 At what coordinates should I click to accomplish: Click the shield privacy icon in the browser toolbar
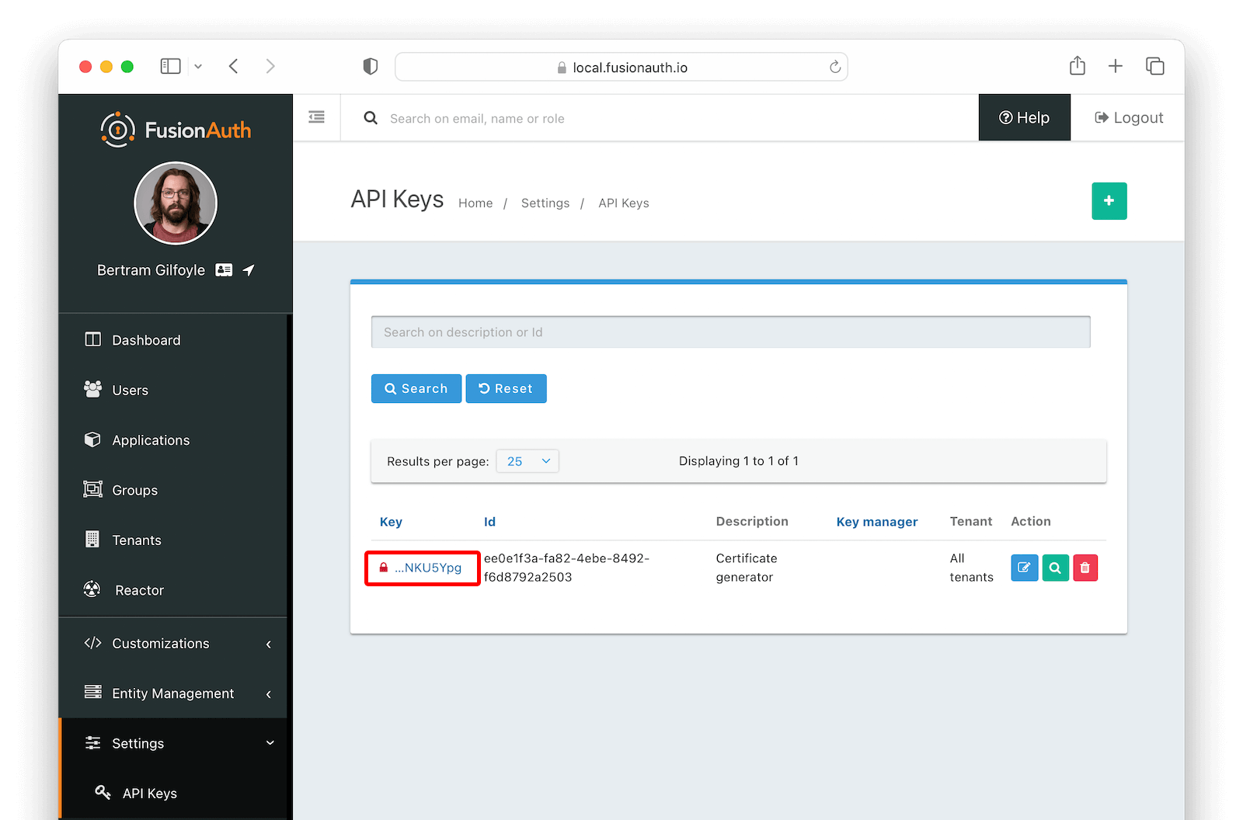pos(370,66)
